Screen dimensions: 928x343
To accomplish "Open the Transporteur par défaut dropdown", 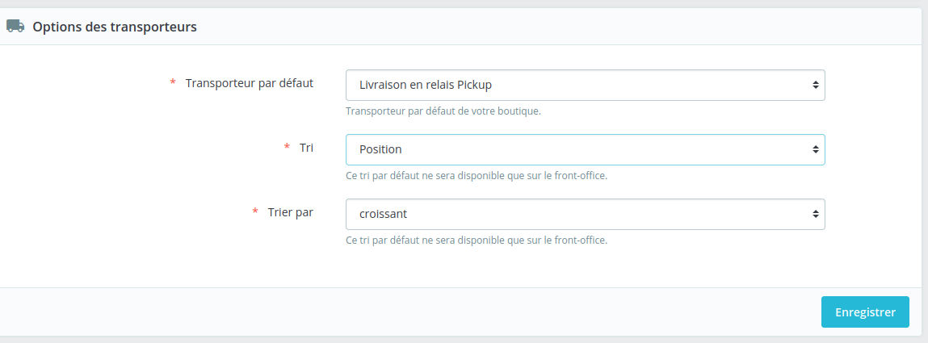I will (586, 86).
